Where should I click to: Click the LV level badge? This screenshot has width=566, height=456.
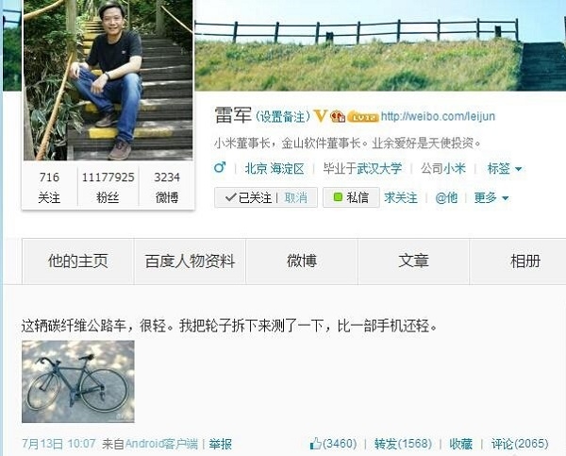363,117
